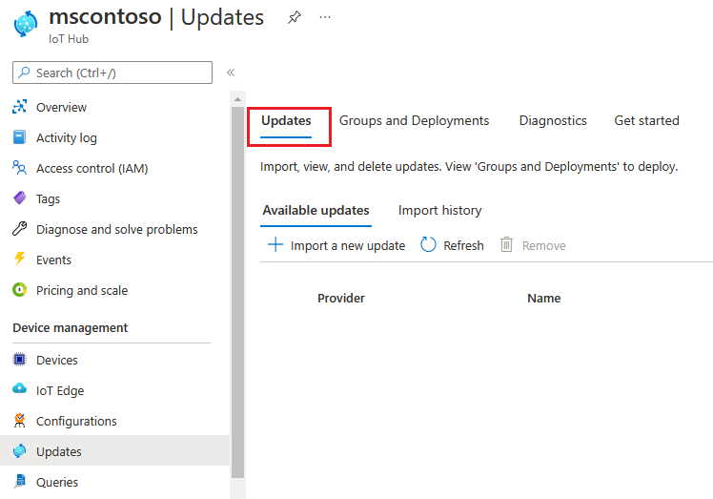713x499 pixels.
Task: Open Activity log from the sidebar
Action: pos(67,138)
